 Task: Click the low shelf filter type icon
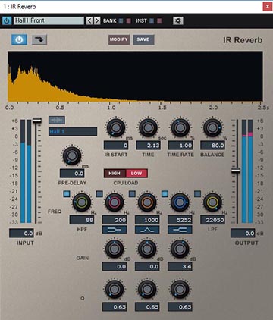115,230
